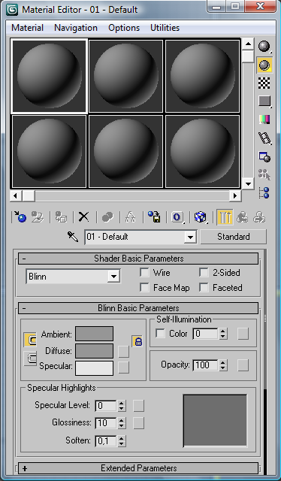Viewport: 281px width, 481px height.
Task: Open the Diffuse color swatch
Action: click(x=94, y=351)
